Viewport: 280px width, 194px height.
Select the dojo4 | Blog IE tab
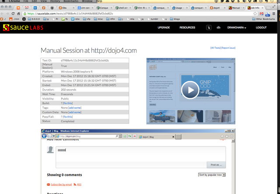(x=155, y=137)
